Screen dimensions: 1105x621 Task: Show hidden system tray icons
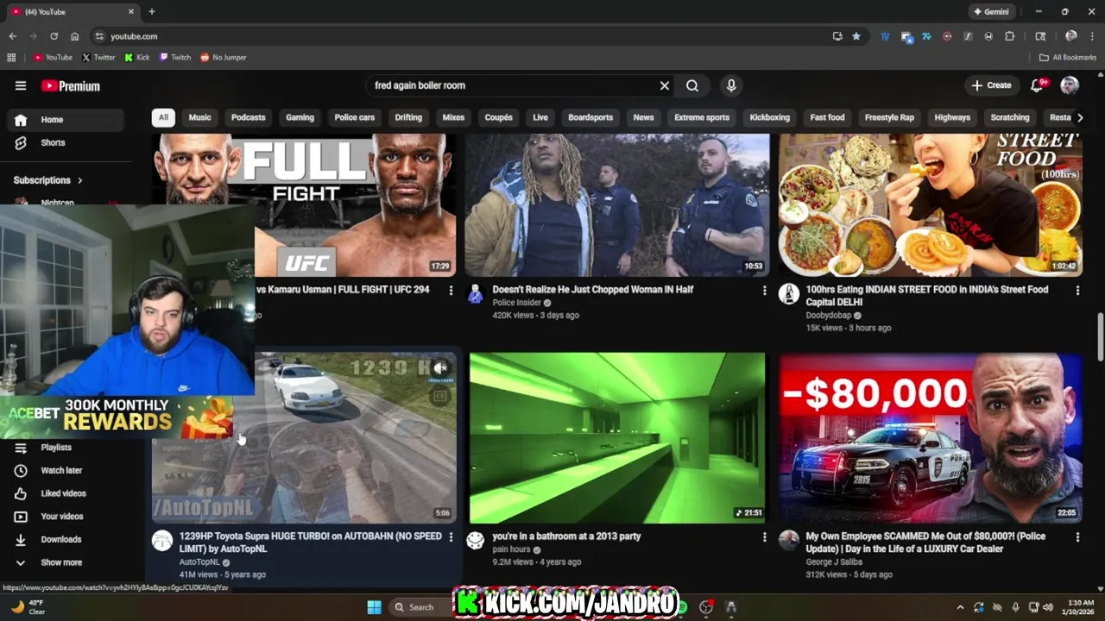960,607
